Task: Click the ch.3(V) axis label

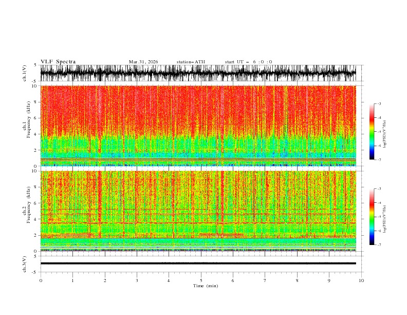Action: click(25, 264)
